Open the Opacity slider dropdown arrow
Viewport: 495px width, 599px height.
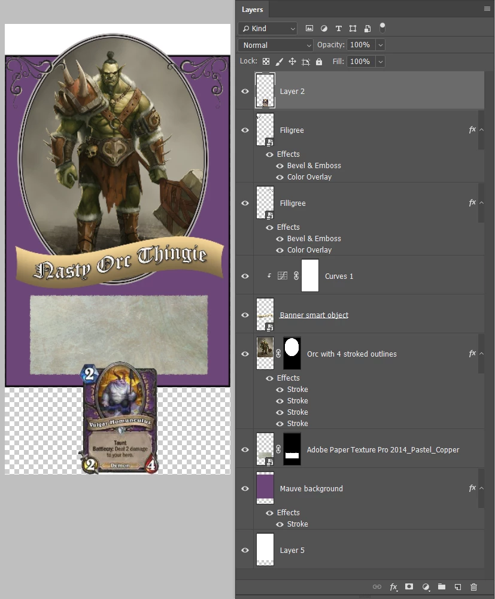pos(380,45)
